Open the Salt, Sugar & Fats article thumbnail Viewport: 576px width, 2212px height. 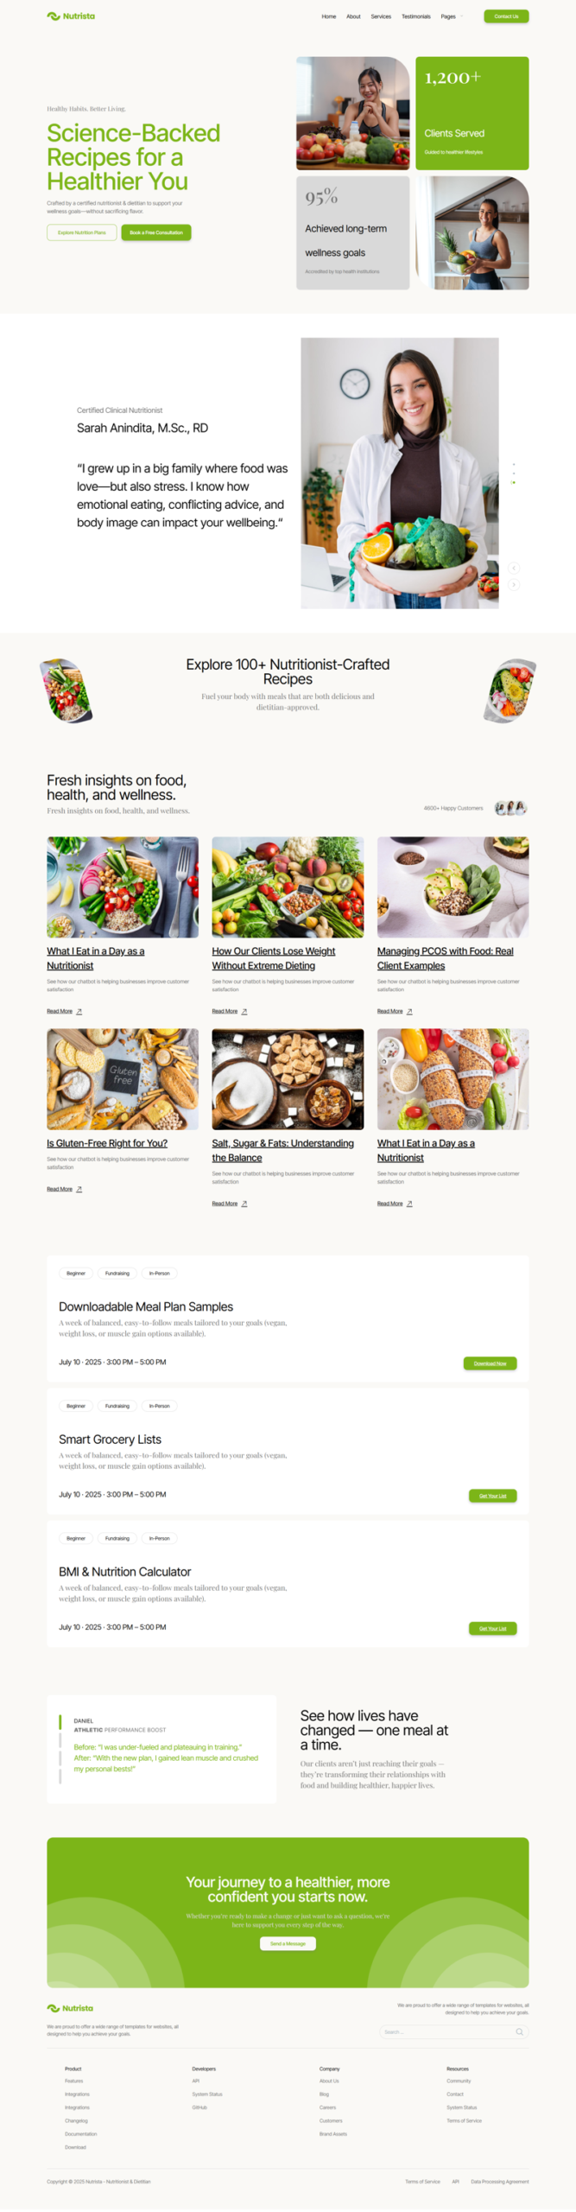pyautogui.click(x=288, y=1079)
